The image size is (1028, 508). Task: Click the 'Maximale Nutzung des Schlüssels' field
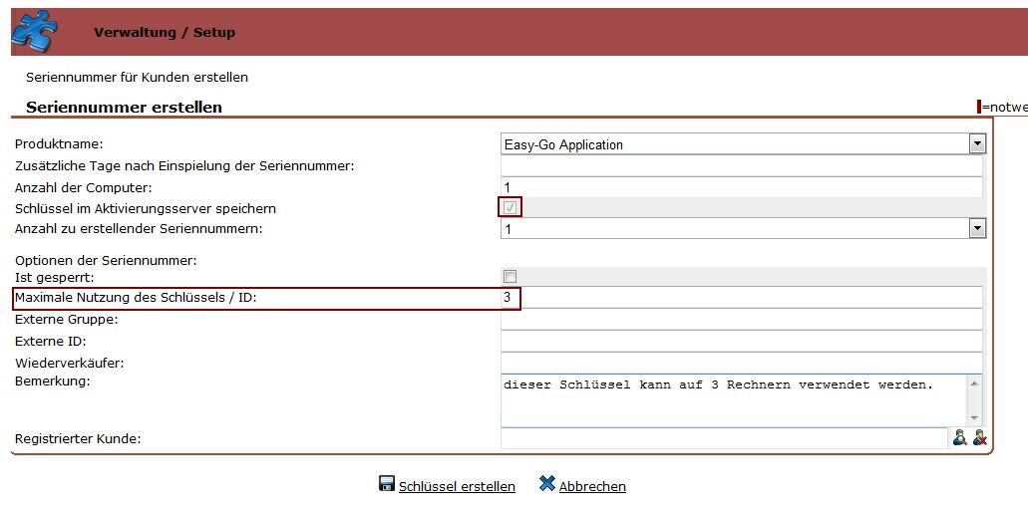point(748,297)
